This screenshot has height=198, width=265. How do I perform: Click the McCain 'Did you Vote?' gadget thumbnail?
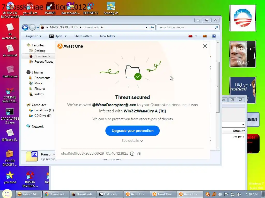243,54
